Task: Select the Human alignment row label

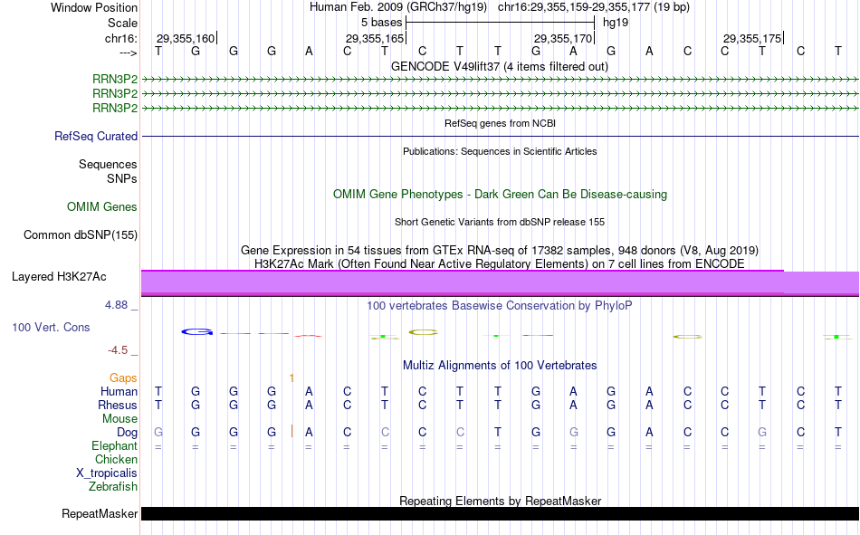Action: pos(119,391)
